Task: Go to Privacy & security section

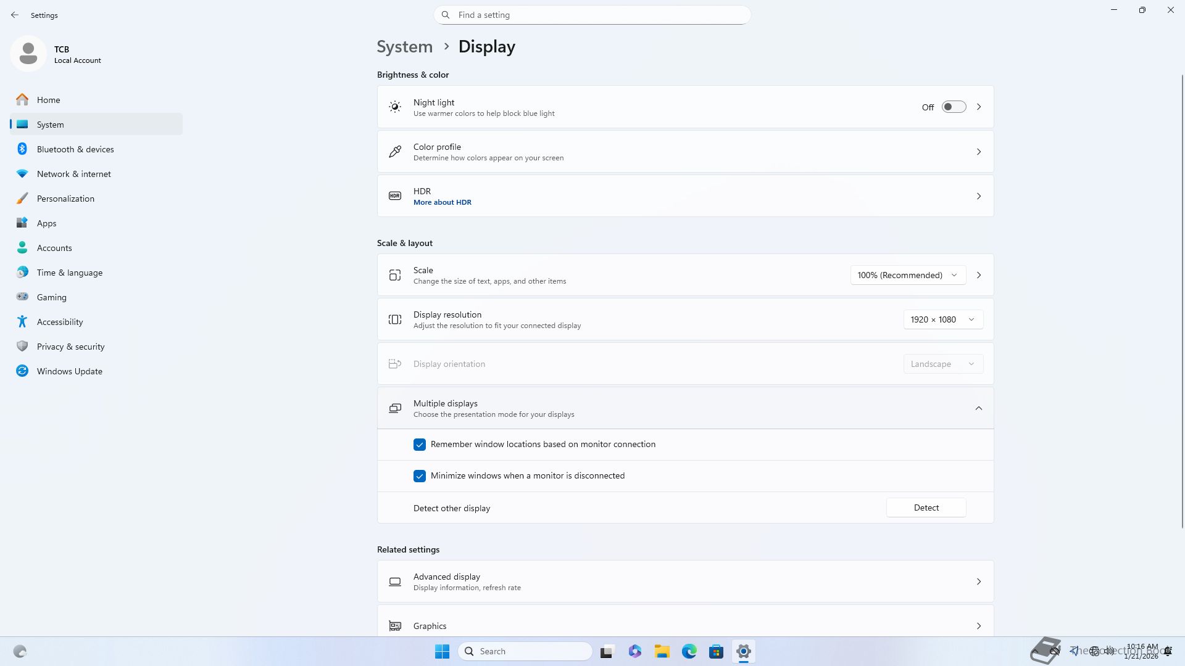Action: pyautogui.click(x=70, y=347)
